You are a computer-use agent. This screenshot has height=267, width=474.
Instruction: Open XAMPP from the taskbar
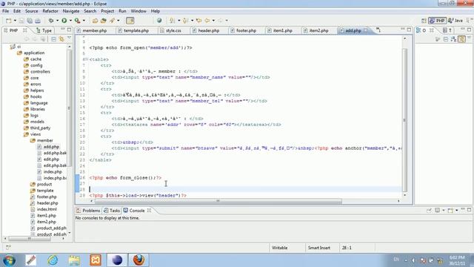pyautogui.click(x=96, y=260)
